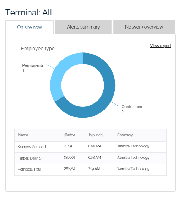Sort by the Name column header

tap(23, 135)
